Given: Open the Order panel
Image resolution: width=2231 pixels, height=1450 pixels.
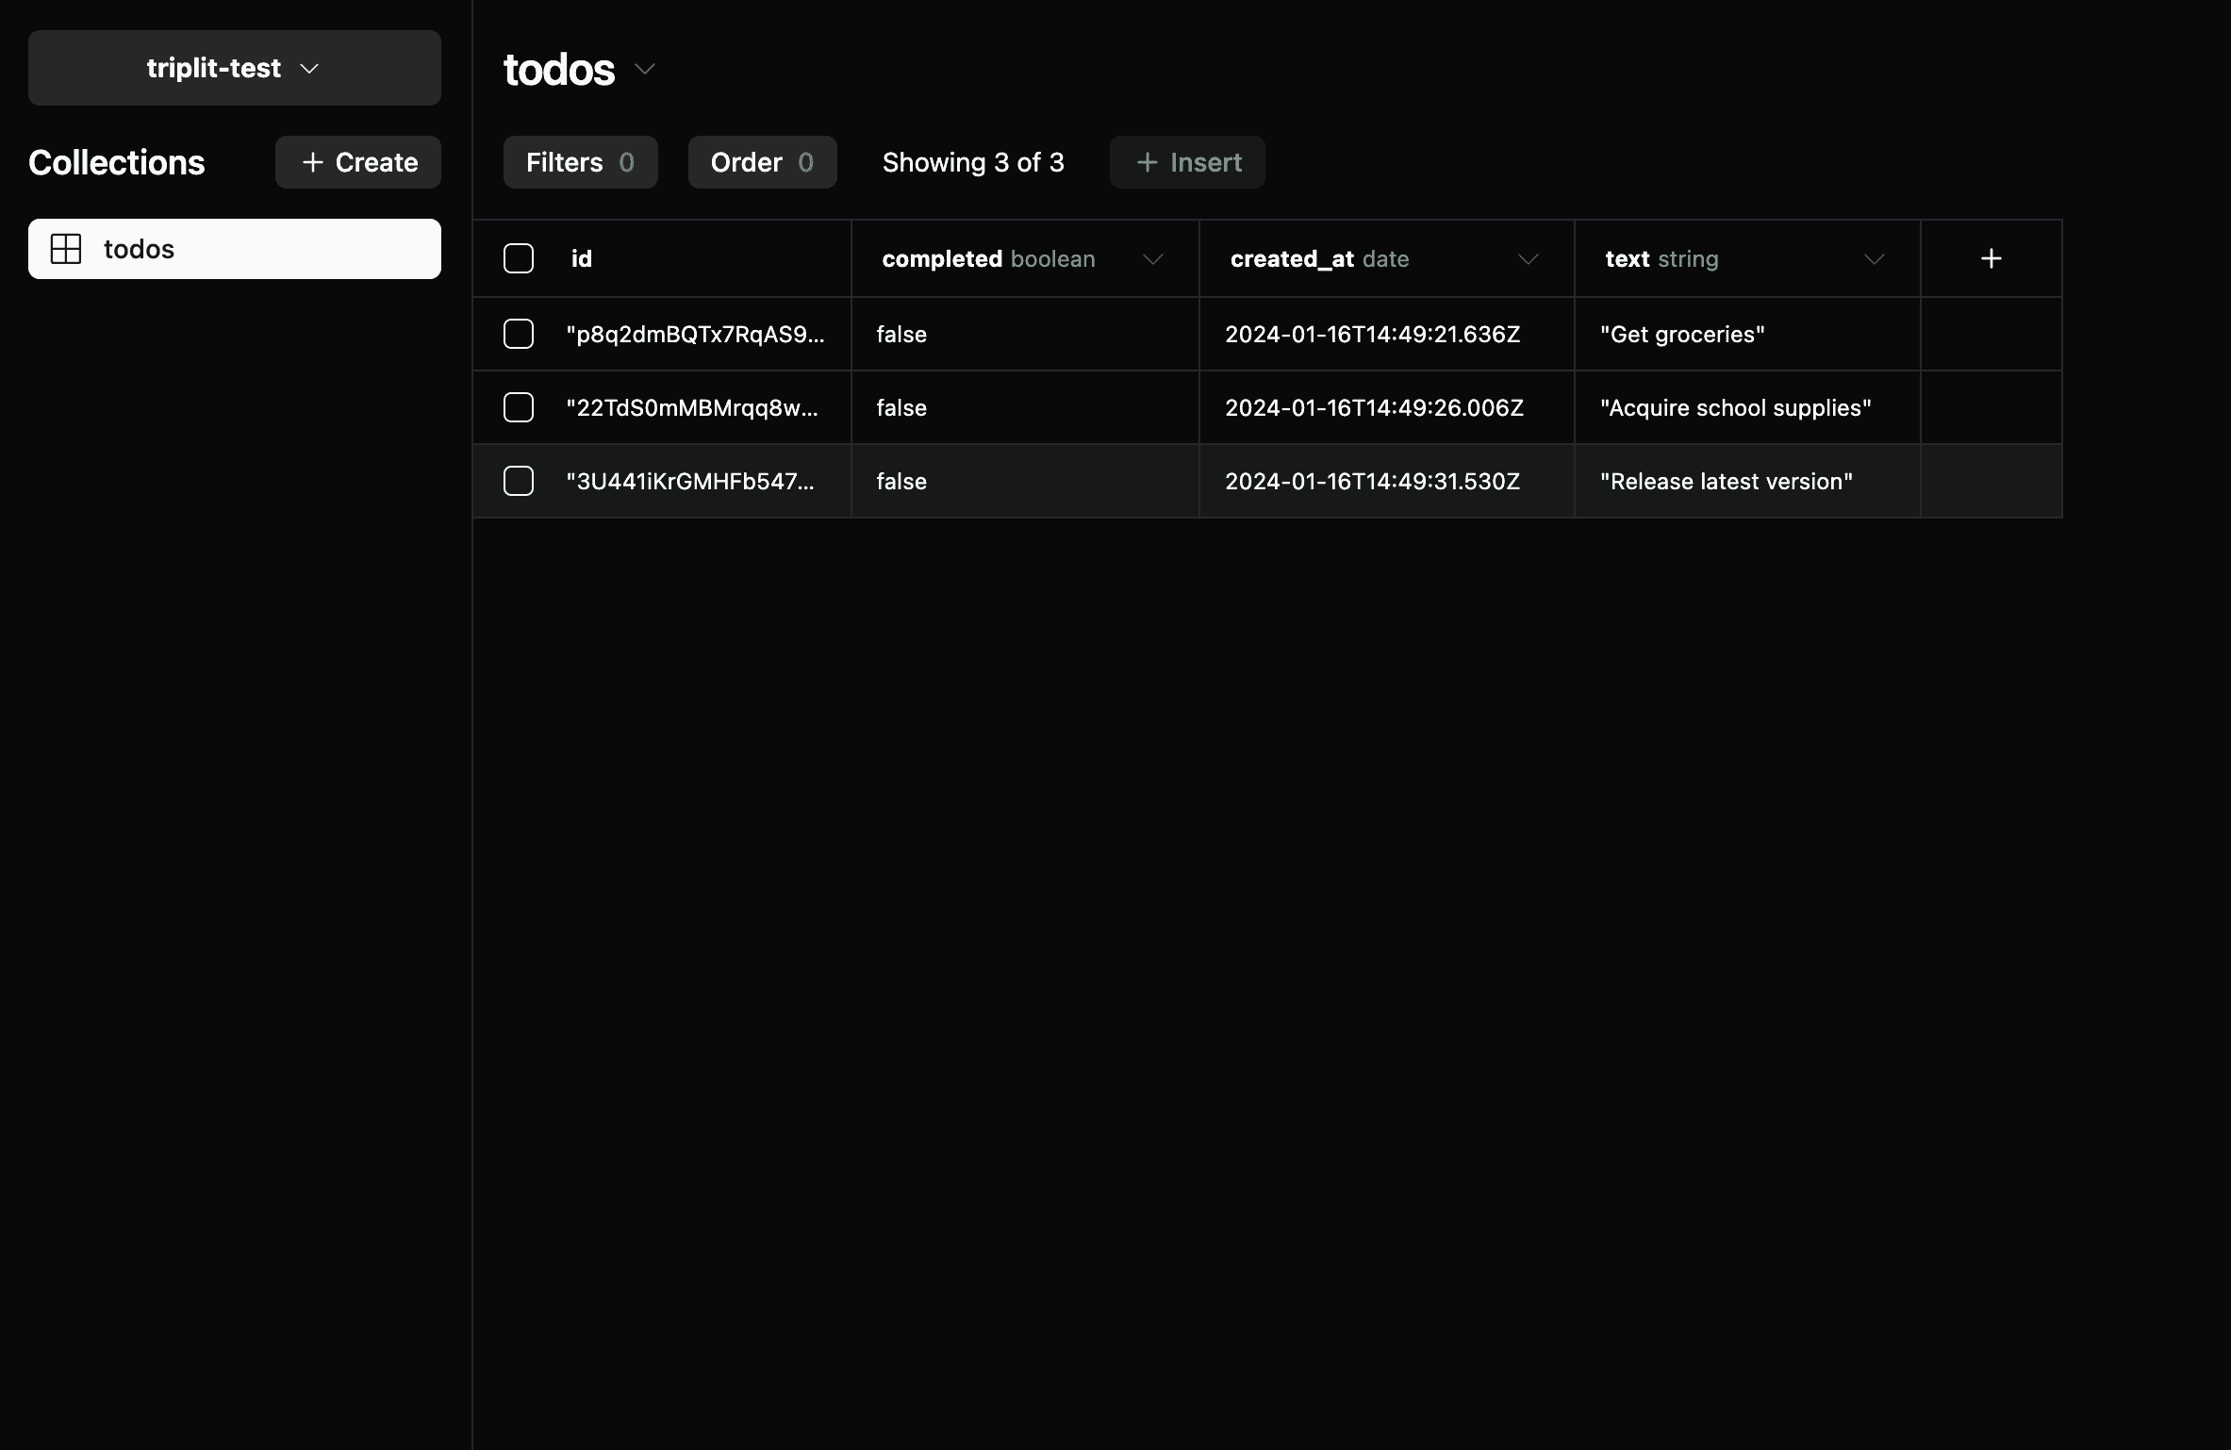Looking at the screenshot, I should coord(761,162).
